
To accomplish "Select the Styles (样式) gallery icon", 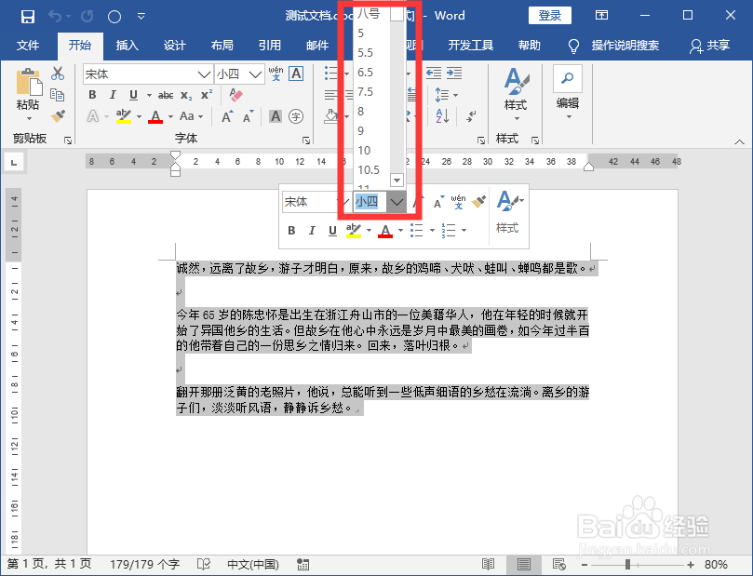I will [x=516, y=81].
